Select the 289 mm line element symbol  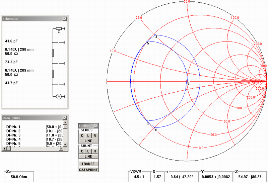pos(53,74)
